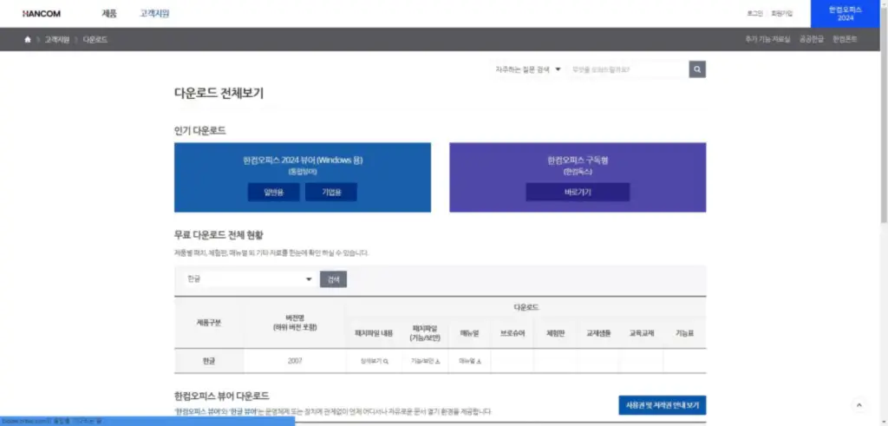Expand the 한글 product select box
The width and height of the screenshot is (888, 426).
250,279
